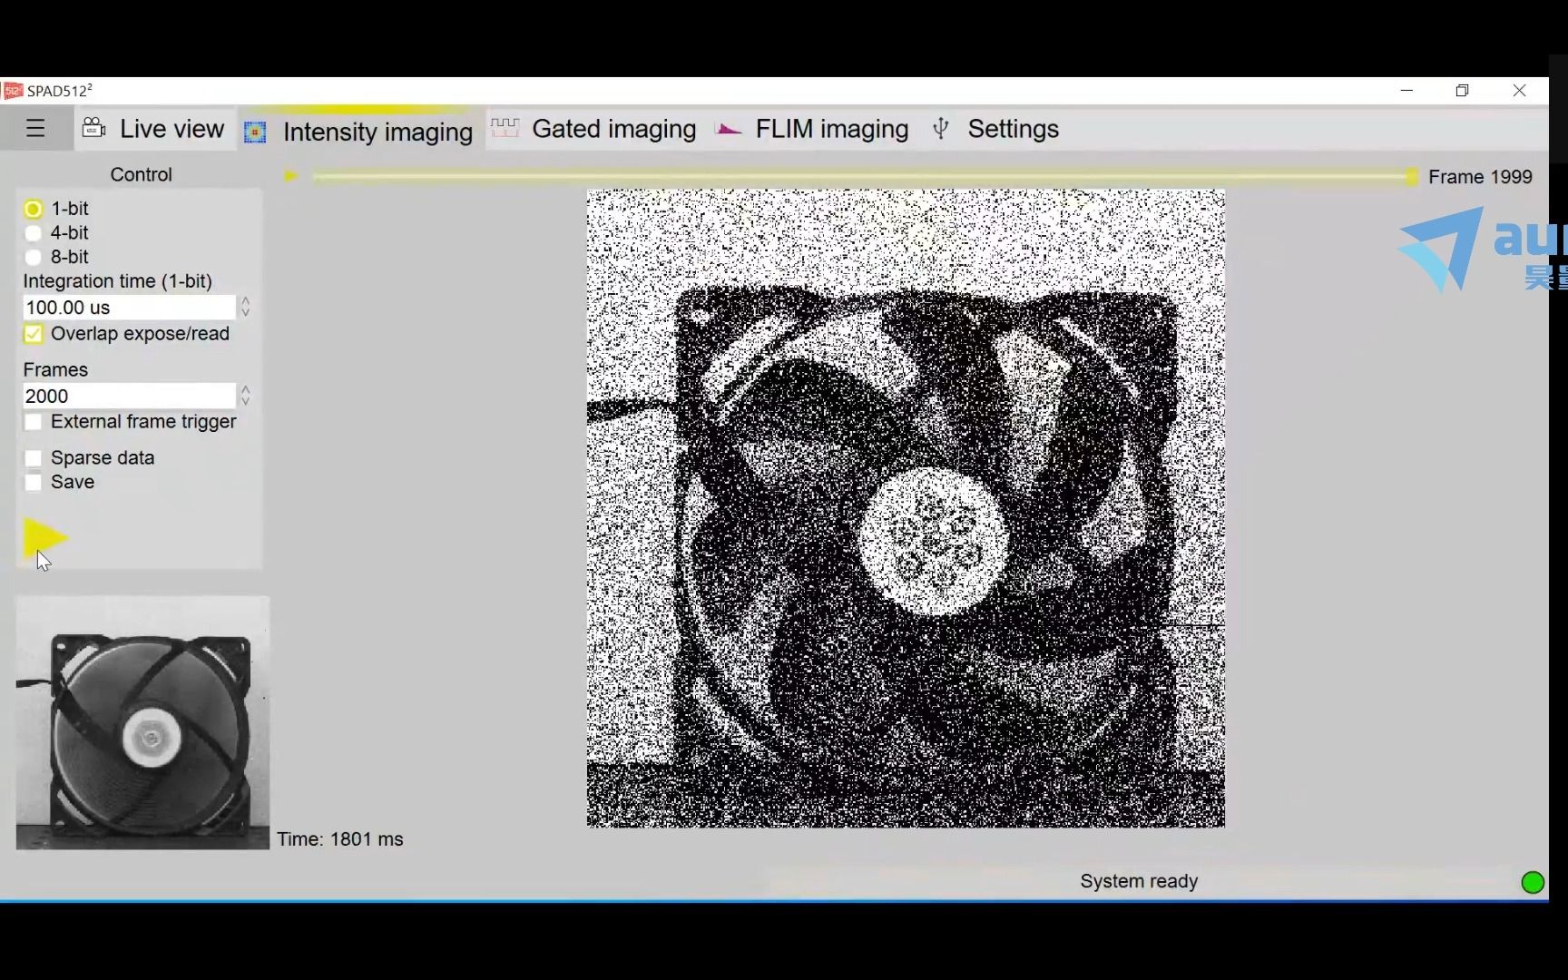Click the play marker beside the frame progress bar
The width and height of the screenshot is (1568, 980).
click(290, 176)
